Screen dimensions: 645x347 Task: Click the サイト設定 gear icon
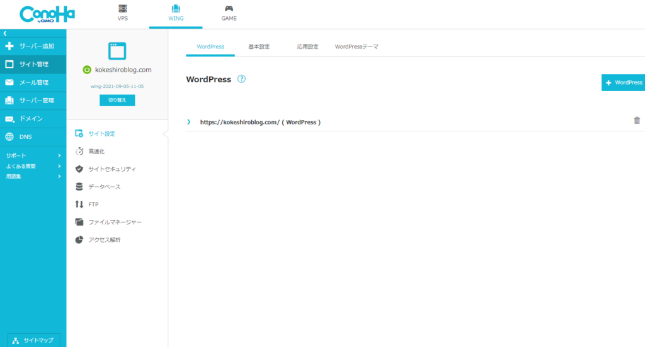[x=79, y=133]
